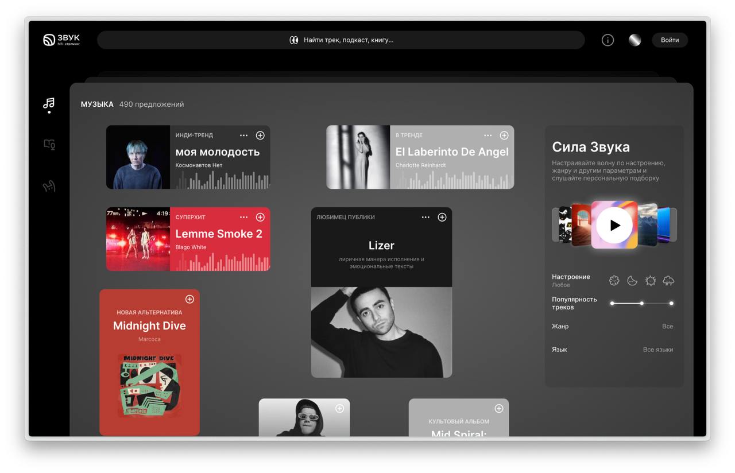Open the books and podcasts sidebar section
The height and width of the screenshot is (473, 735).
pos(49,145)
